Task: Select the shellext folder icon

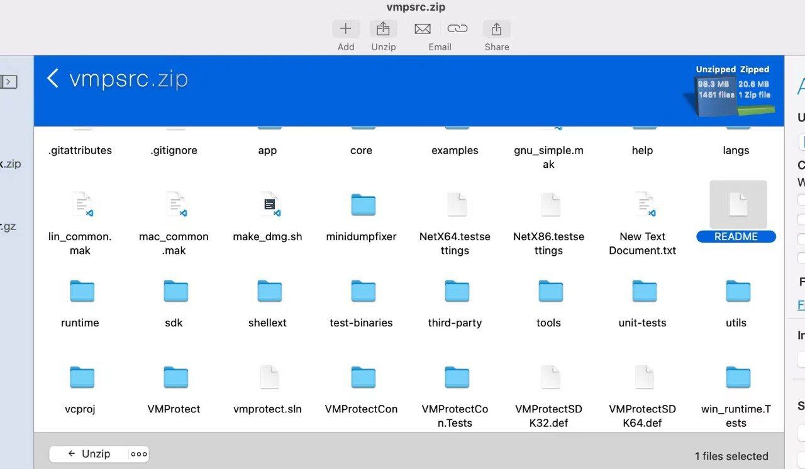Action: [269, 291]
